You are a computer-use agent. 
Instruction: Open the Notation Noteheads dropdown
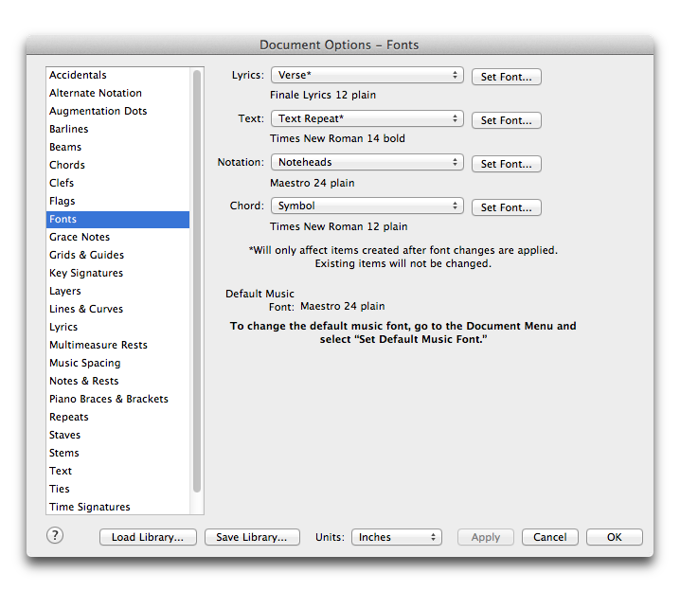367,162
